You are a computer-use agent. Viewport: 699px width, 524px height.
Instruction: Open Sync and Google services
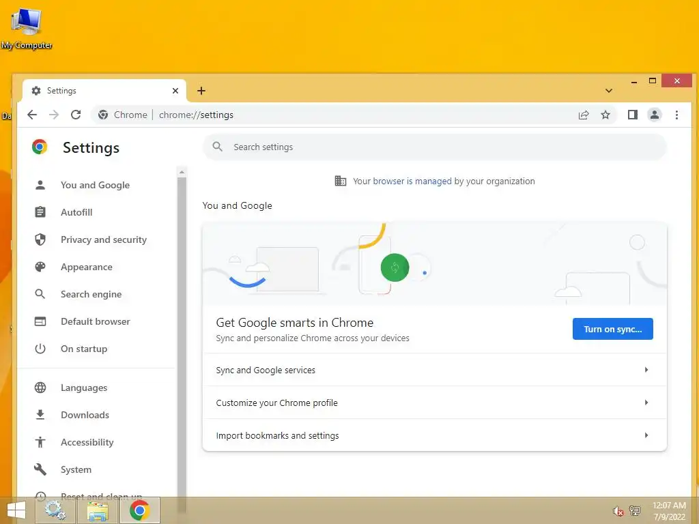point(435,370)
